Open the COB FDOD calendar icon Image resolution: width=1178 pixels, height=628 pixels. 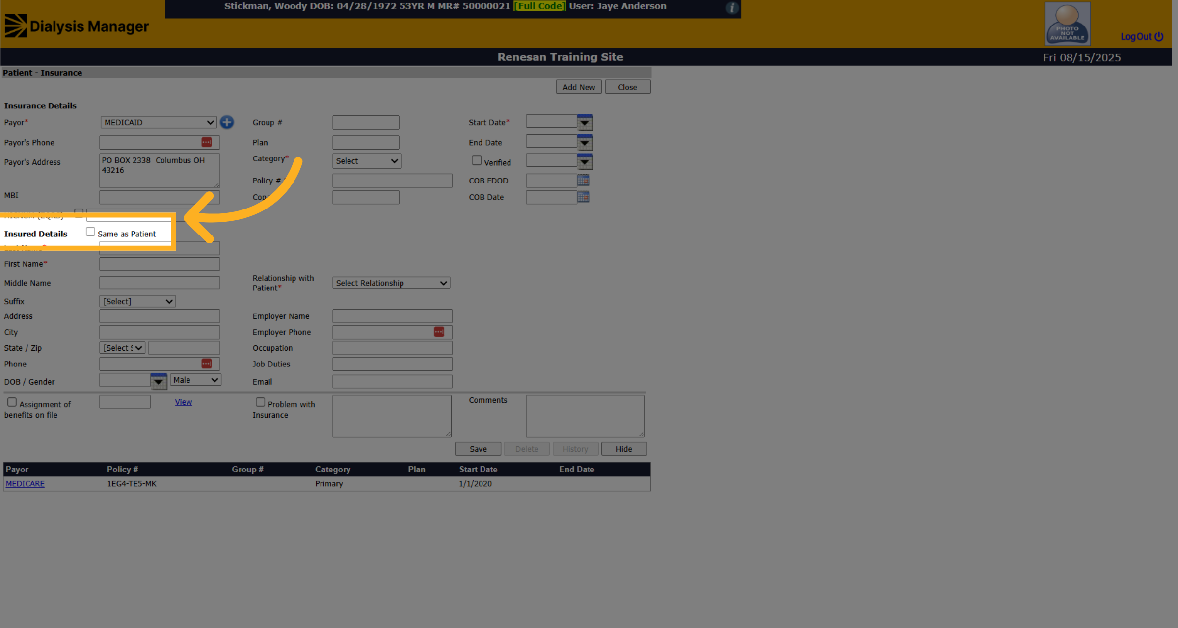[x=583, y=180]
